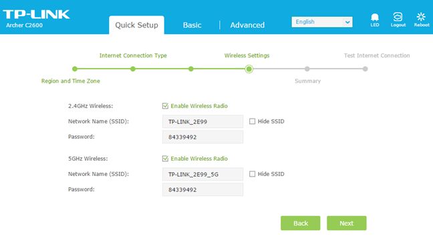Click the Test Internet Connection step dot
433x240 pixels.
(365, 69)
